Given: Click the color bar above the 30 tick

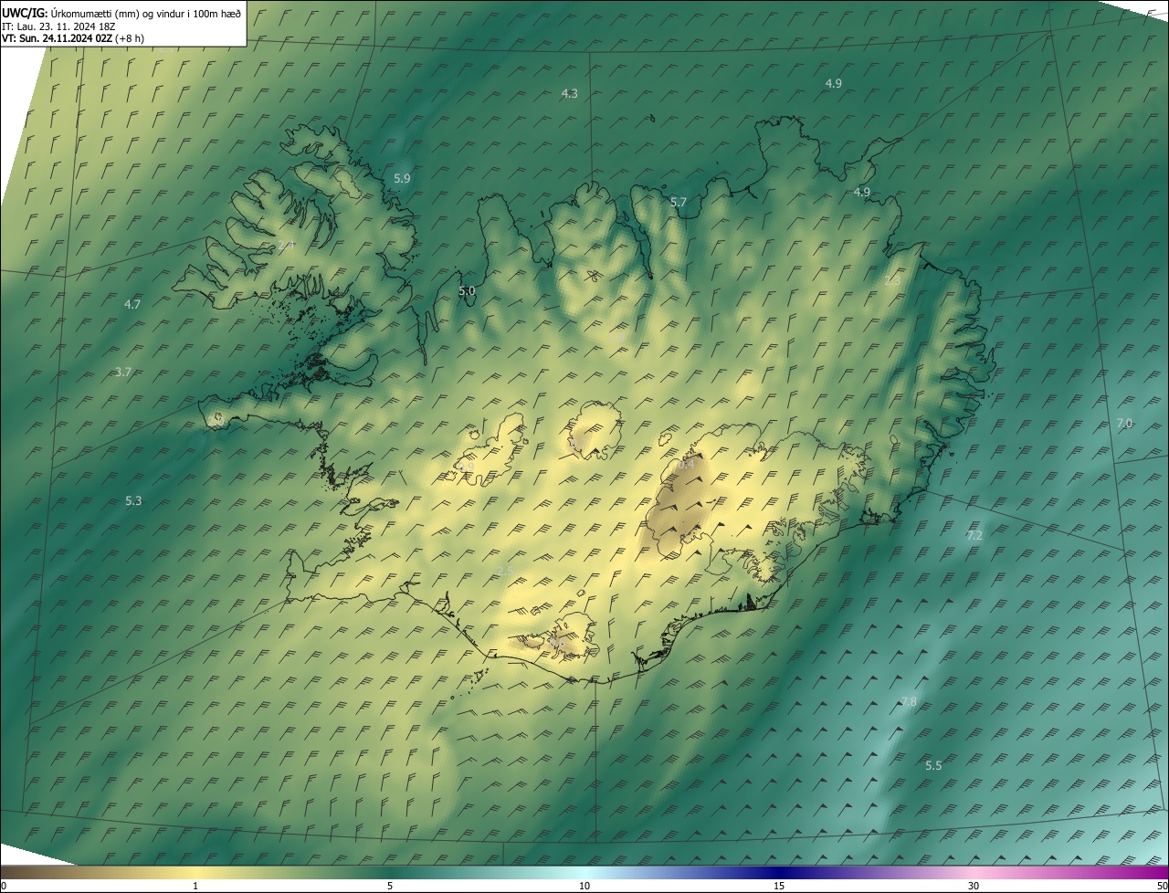Looking at the screenshot, I should (974, 872).
